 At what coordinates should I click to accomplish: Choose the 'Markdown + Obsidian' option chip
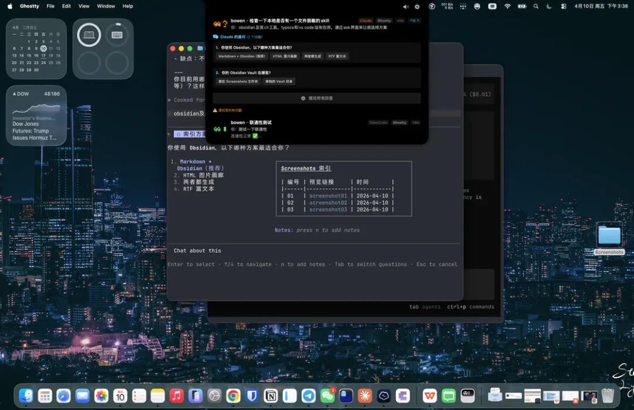click(241, 56)
